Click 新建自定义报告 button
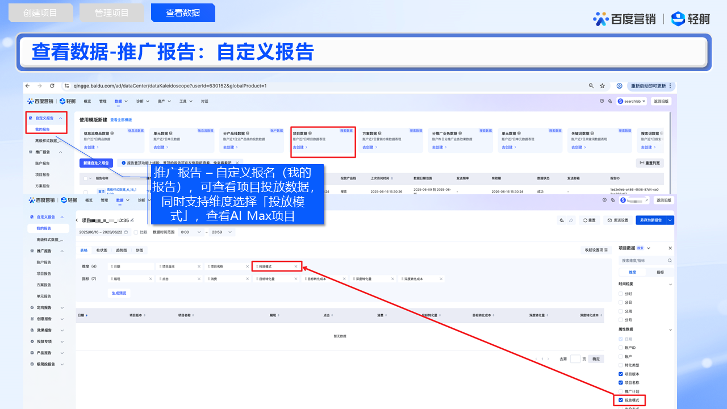The width and height of the screenshot is (727, 409). [96, 163]
